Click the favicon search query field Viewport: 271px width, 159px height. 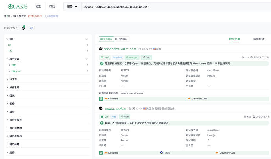pos(176,7)
